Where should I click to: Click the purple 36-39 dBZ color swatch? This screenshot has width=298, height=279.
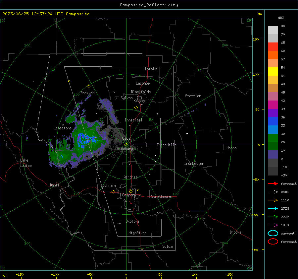pyautogui.click(x=273, y=113)
